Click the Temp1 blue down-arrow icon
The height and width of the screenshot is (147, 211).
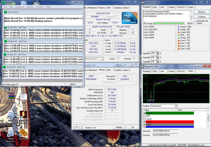[x=179, y=27]
